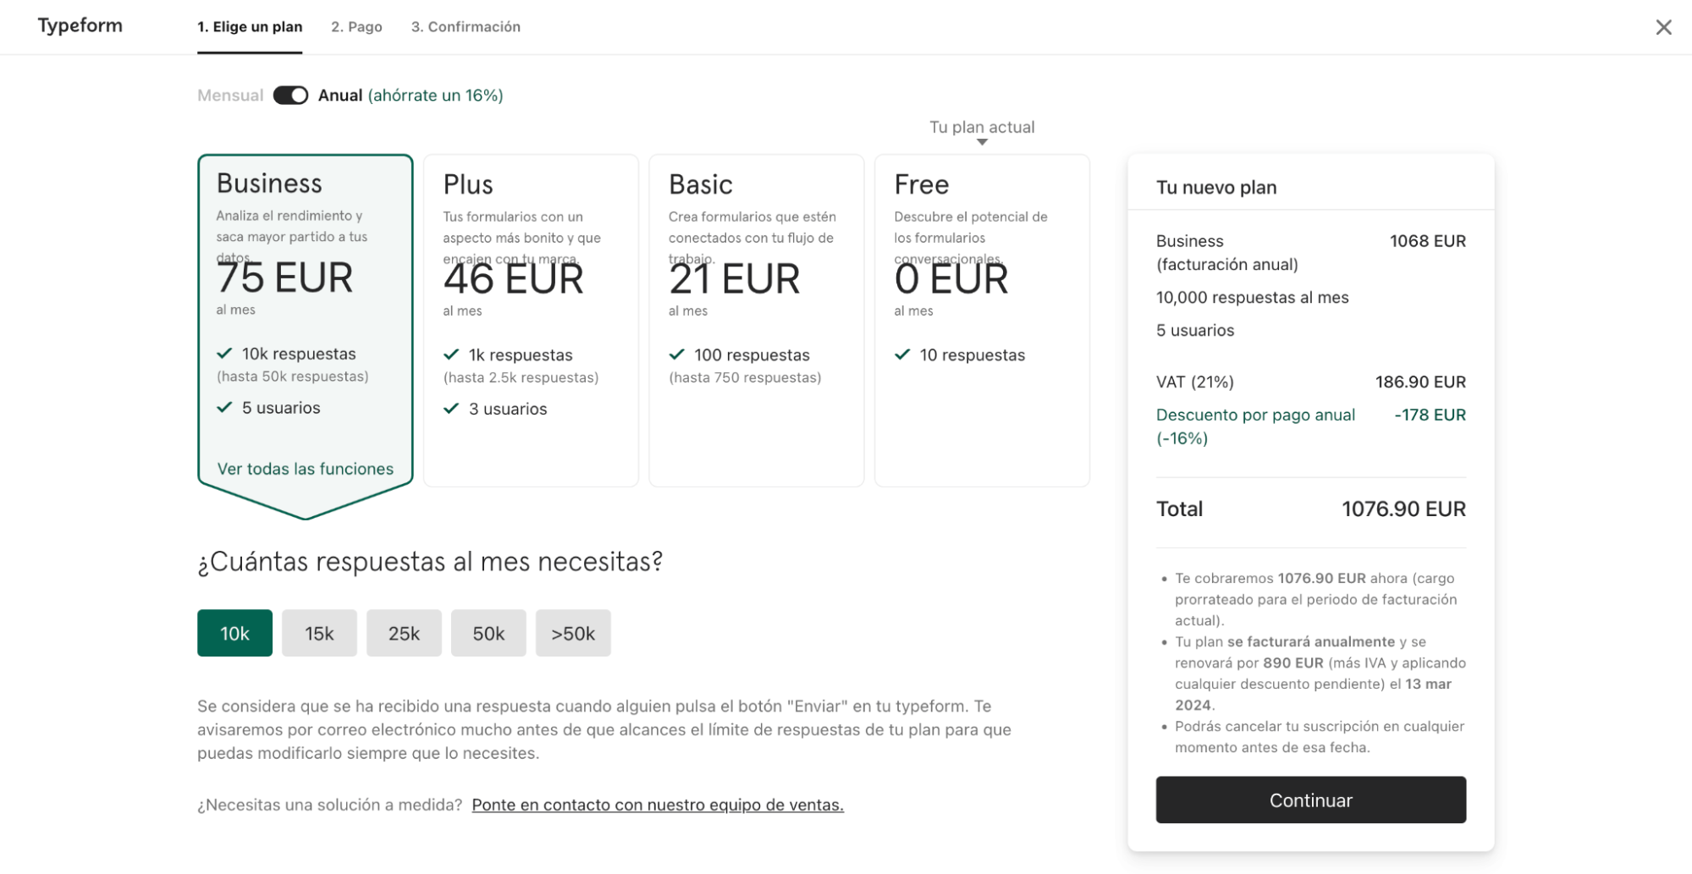Choose 50k responses per month
Viewport: 1692px width, 874px height.
click(488, 633)
